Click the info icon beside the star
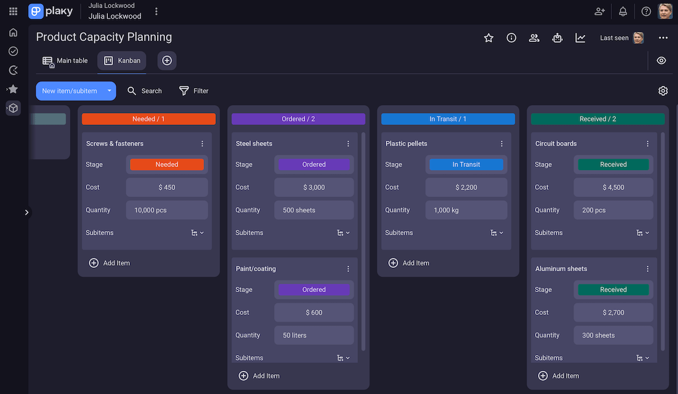 [x=511, y=37]
